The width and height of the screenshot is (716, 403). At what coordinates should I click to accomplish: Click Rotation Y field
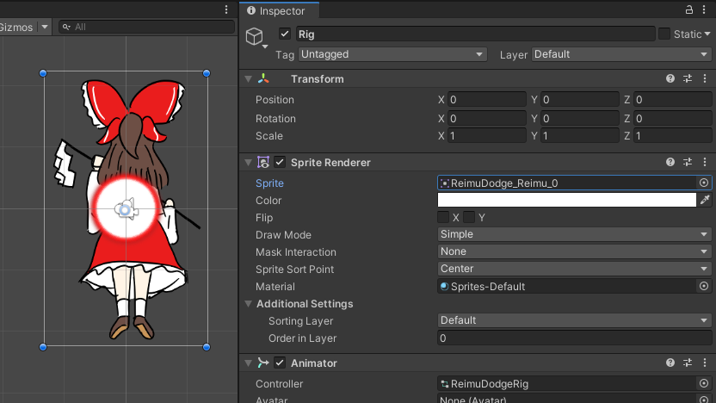tap(580, 119)
